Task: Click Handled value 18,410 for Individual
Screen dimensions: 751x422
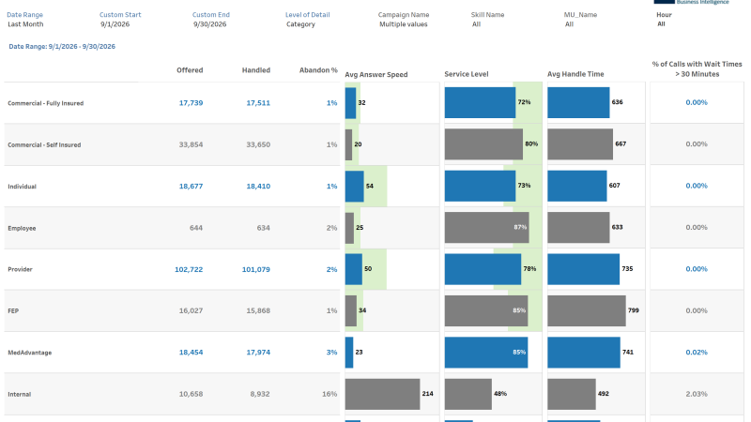Action: click(x=258, y=186)
